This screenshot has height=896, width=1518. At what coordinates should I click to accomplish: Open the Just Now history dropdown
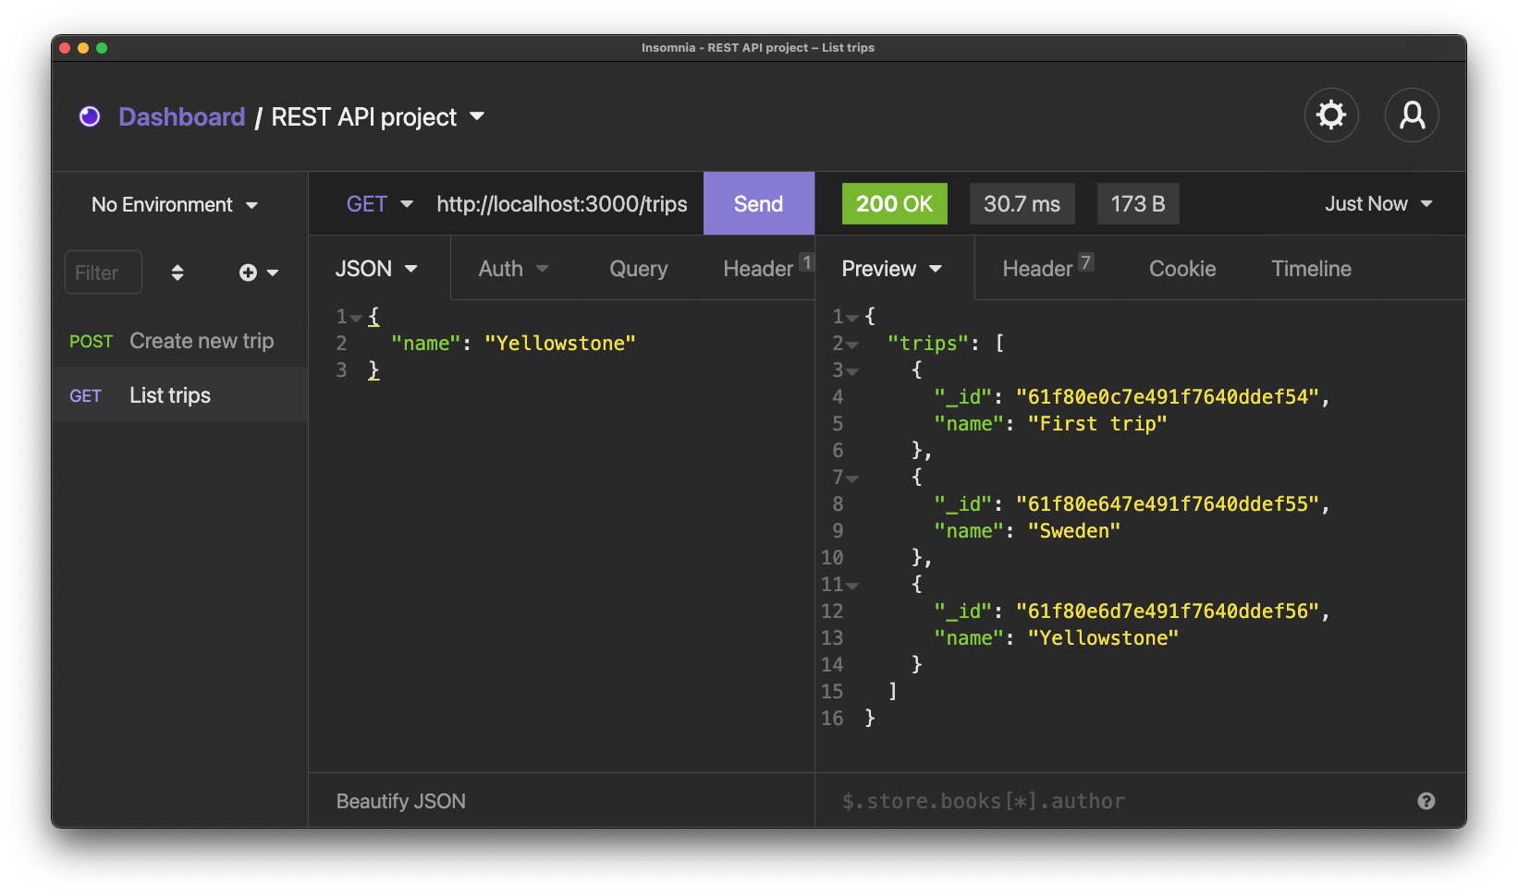coord(1377,204)
